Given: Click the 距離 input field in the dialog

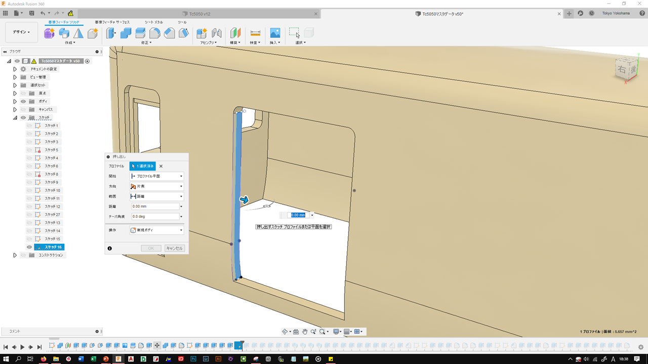Looking at the screenshot, I should pos(154,206).
